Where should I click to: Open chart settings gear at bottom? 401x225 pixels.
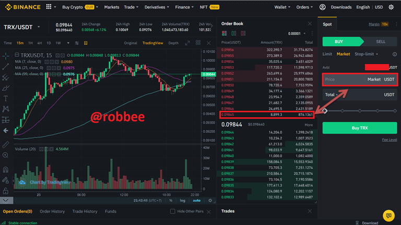tap(210, 201)
